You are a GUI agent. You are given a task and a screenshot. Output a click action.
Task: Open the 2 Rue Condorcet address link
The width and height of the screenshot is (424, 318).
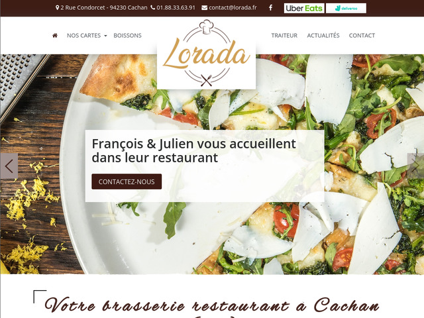[x=104, y=7]
